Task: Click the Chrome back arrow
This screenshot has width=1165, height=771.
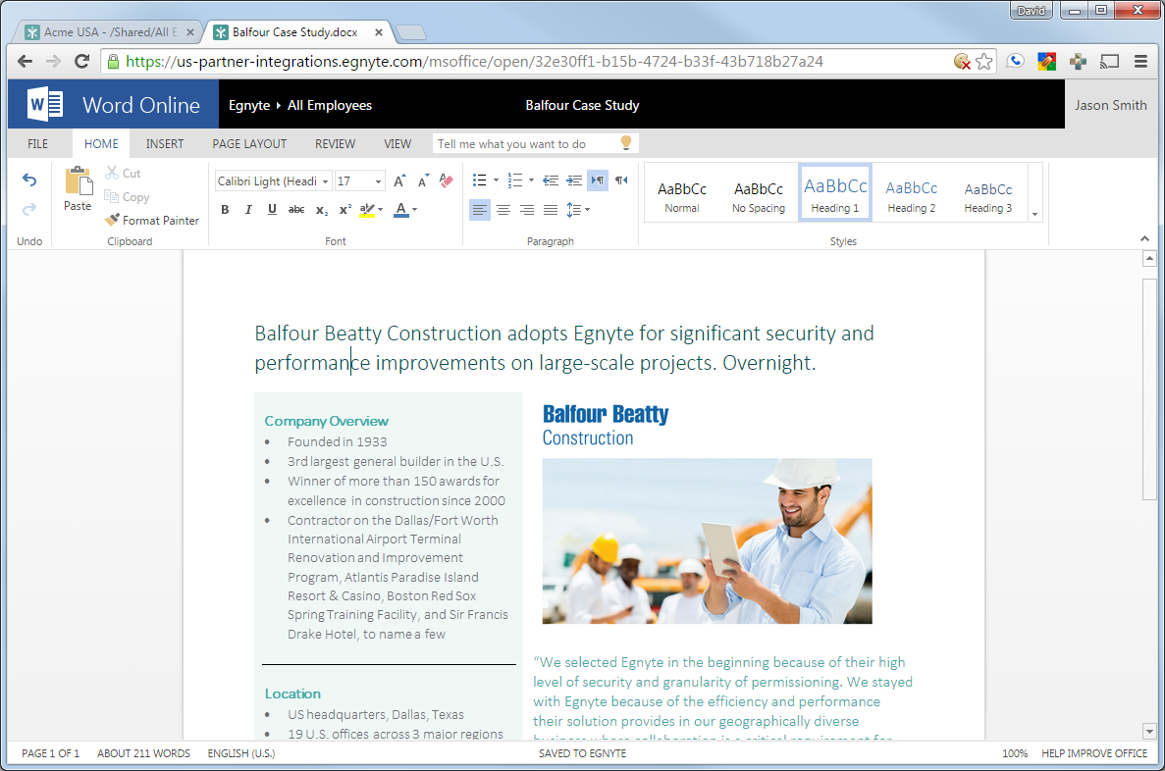Action: point(25,62)
